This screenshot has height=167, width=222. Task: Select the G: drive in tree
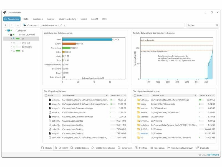pos(23,51)
